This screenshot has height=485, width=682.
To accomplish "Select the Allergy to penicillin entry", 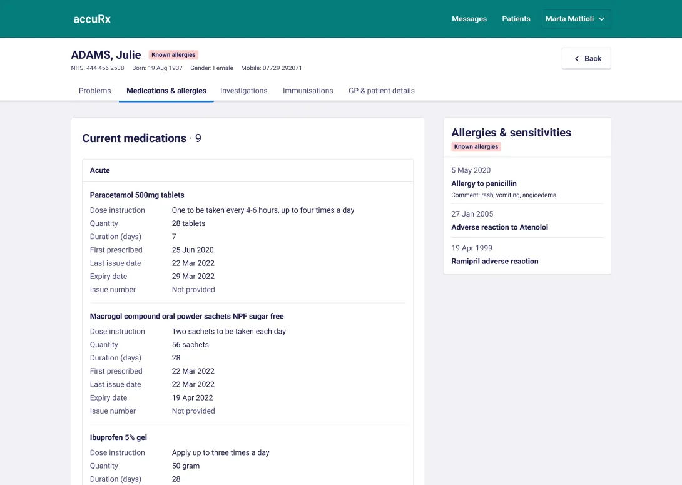I will click(527, 183).
